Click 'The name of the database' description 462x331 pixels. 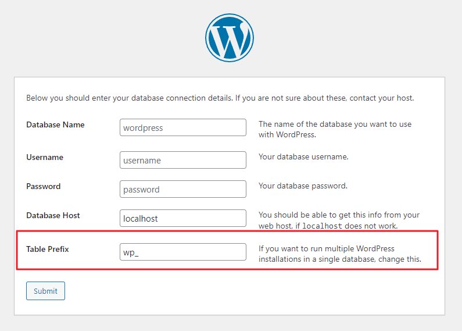pyautogui.click(x=335, y=129)
